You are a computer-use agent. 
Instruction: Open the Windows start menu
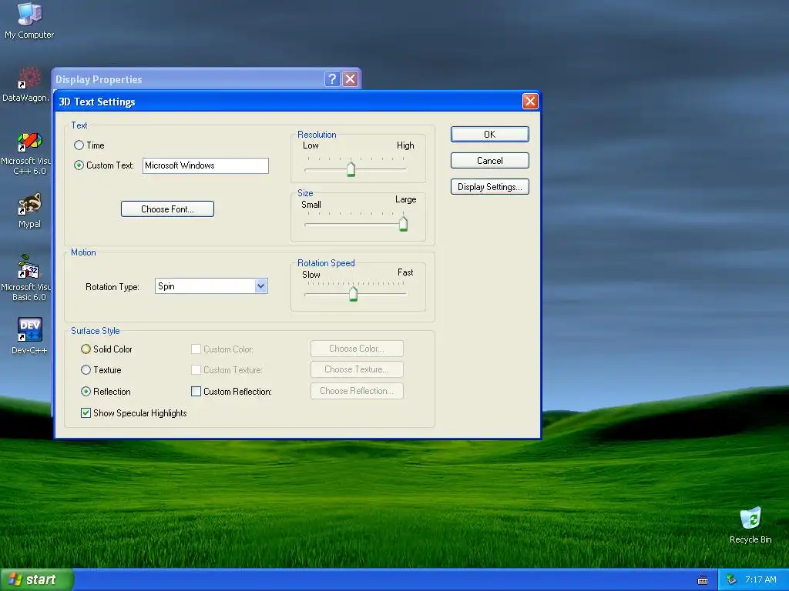point(37,579)
